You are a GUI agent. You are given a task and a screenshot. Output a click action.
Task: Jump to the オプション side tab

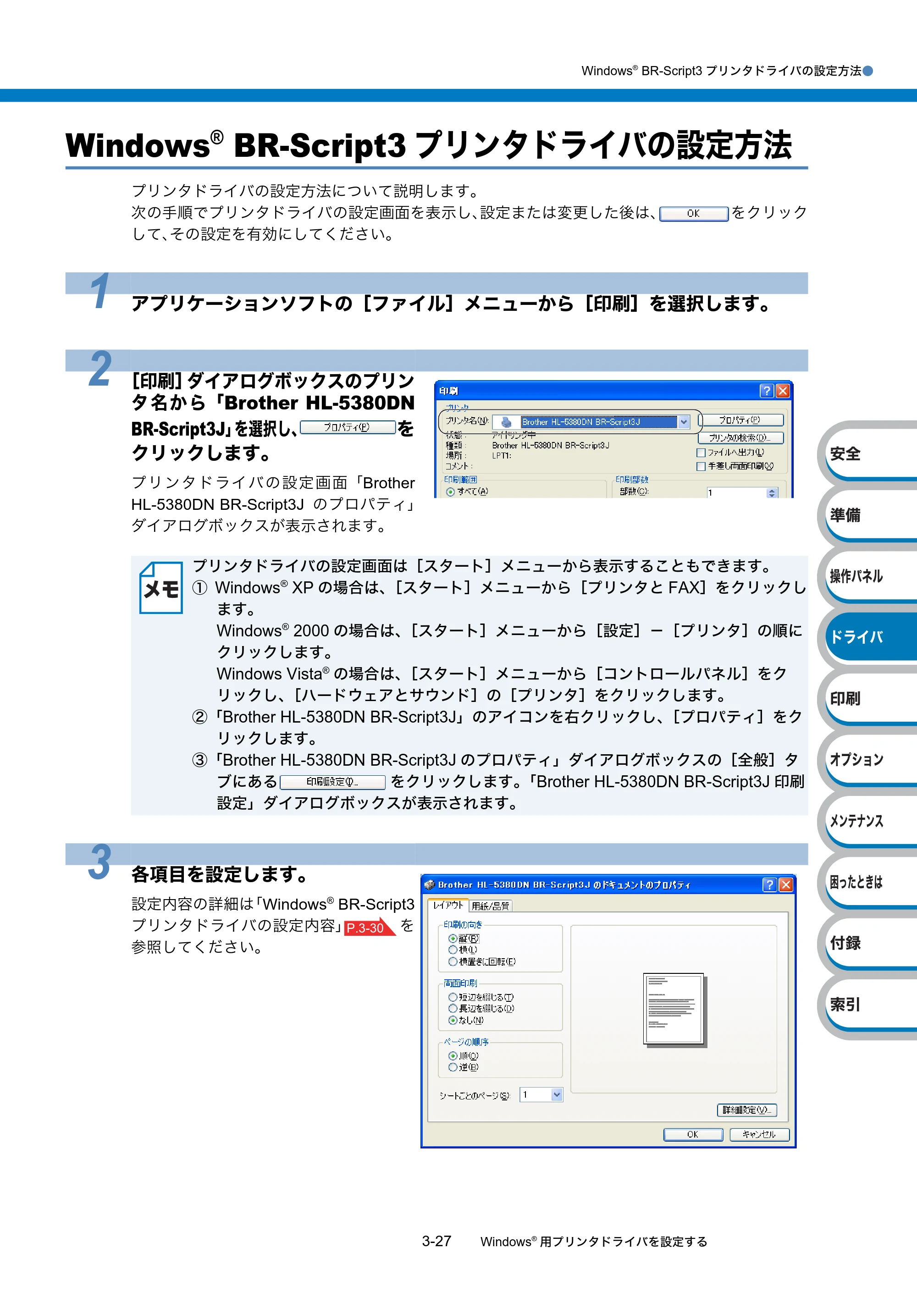click(870, 760)
